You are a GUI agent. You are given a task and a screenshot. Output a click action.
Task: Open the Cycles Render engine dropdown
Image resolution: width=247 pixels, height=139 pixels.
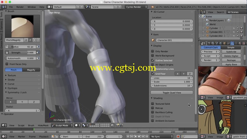point(136,7)
